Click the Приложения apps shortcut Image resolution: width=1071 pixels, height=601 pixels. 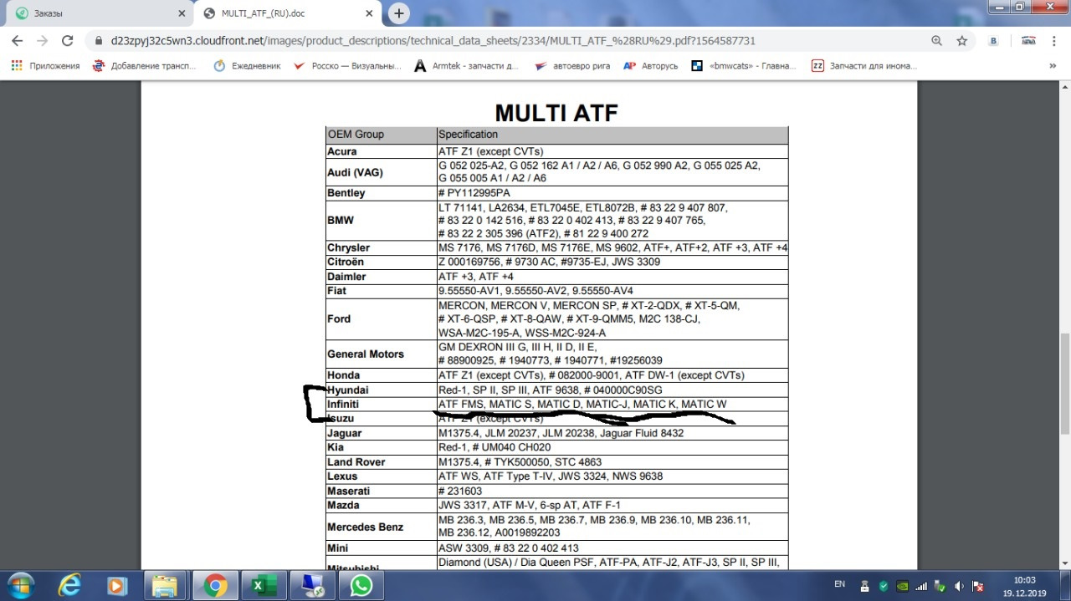(46, 66)
